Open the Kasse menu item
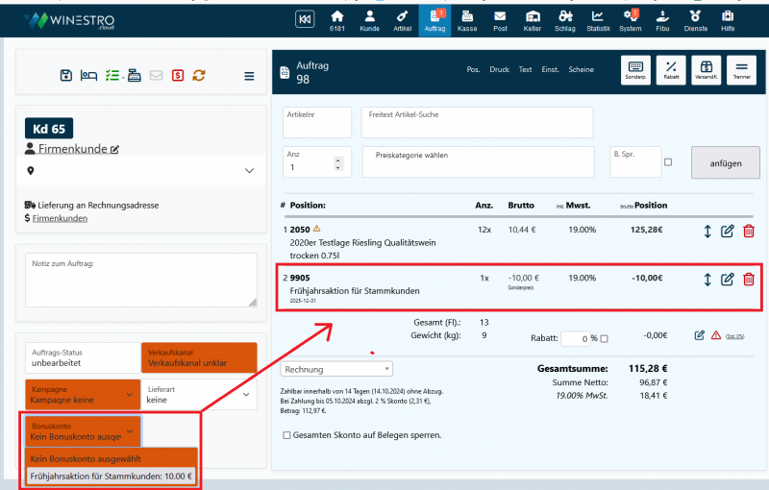Viewport: 769px width, 490px height. pos(467,21)
